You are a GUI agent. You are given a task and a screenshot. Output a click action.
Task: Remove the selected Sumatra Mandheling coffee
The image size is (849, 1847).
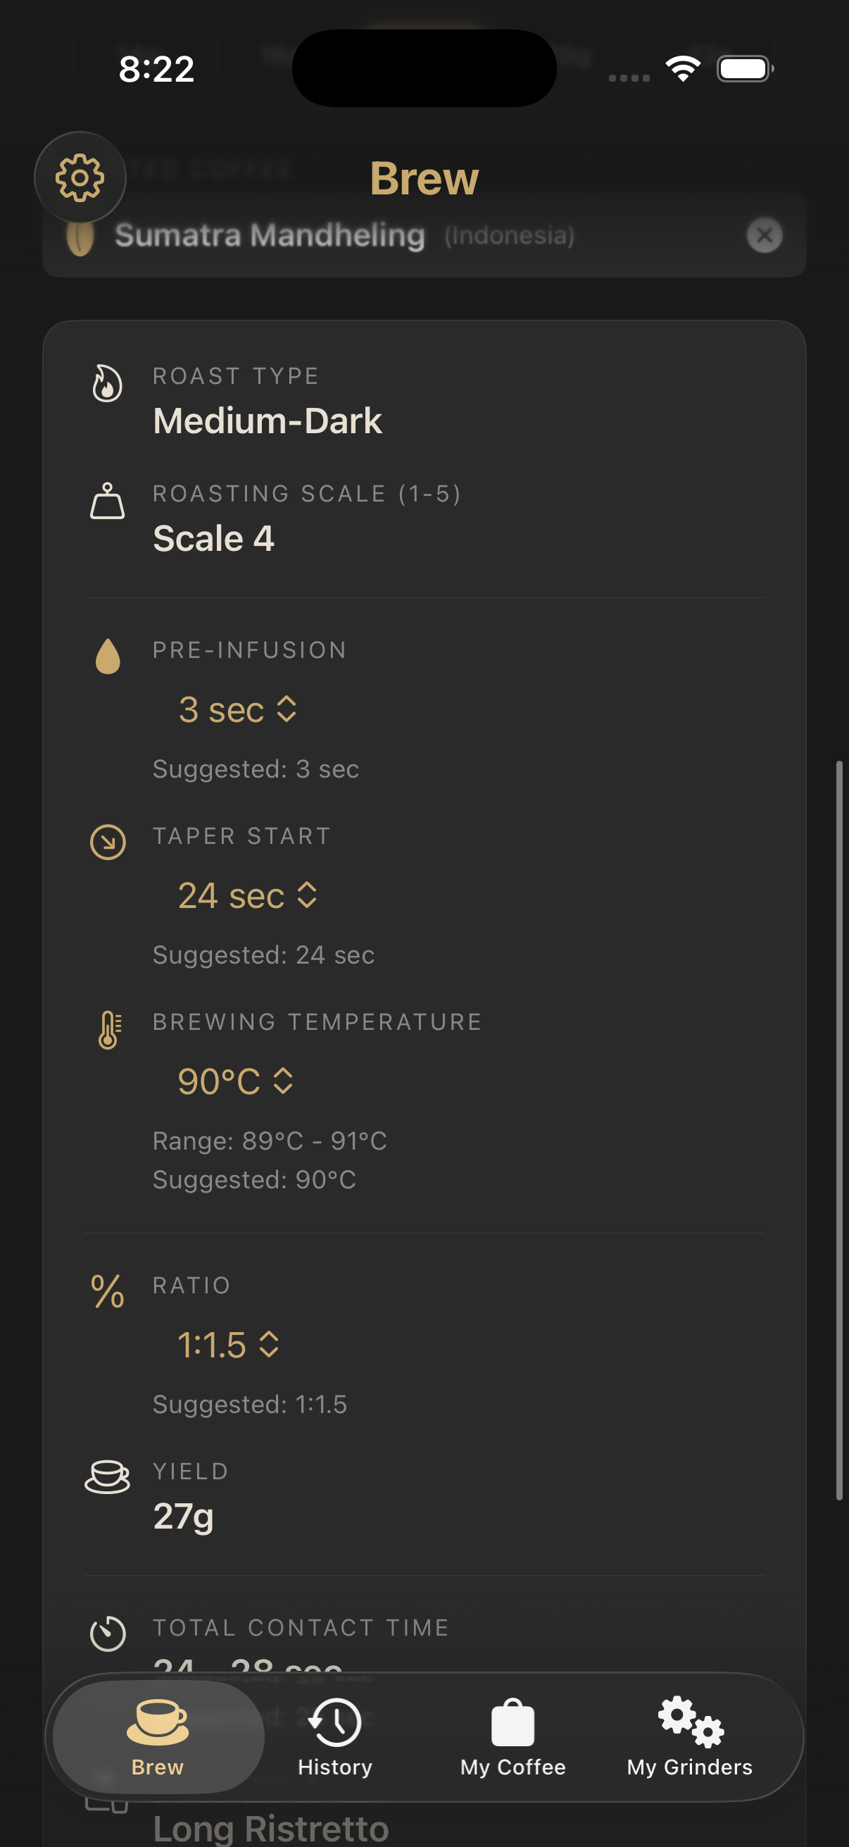point(764,235)
